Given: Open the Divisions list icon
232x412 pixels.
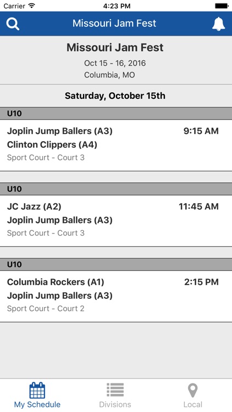Looking at the screenshot, I should [115, 390].
